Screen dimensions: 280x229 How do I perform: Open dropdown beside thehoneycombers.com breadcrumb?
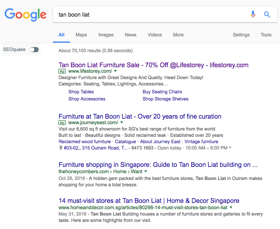pos(146,171)
